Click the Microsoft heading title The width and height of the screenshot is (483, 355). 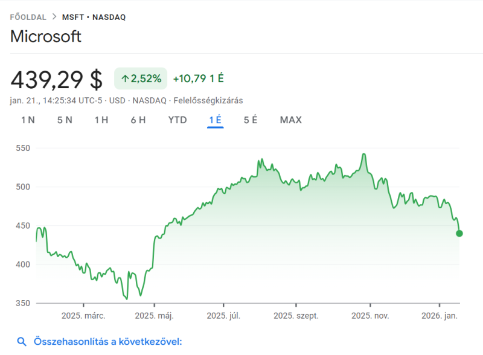coord(46,36)
